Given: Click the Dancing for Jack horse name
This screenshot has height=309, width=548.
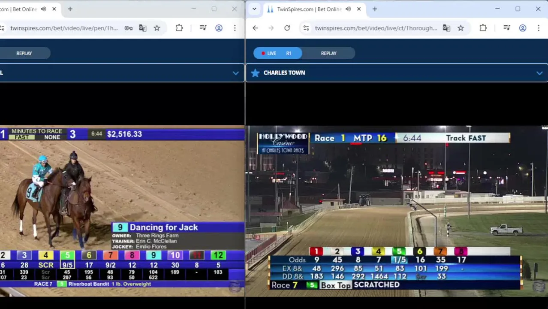Looking at the screenshot, I should coord(163,227).
